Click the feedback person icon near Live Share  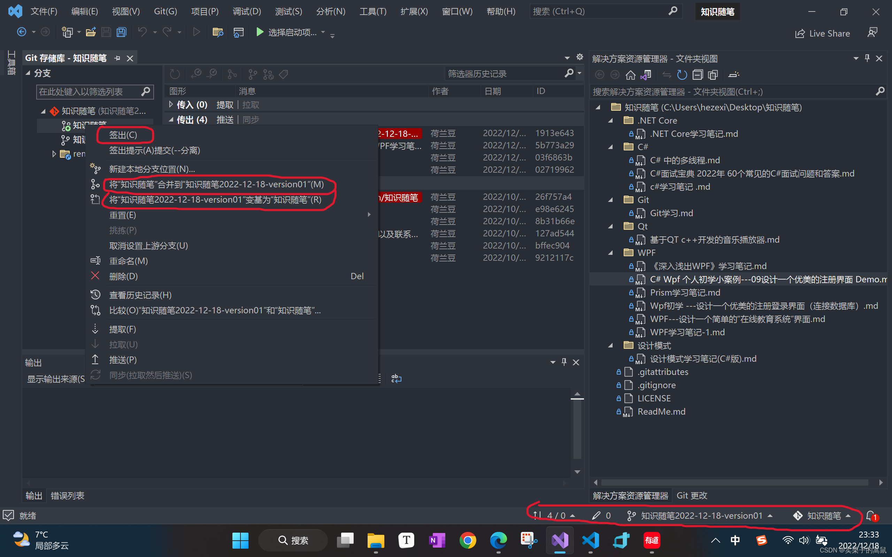(x=872, y=33)
